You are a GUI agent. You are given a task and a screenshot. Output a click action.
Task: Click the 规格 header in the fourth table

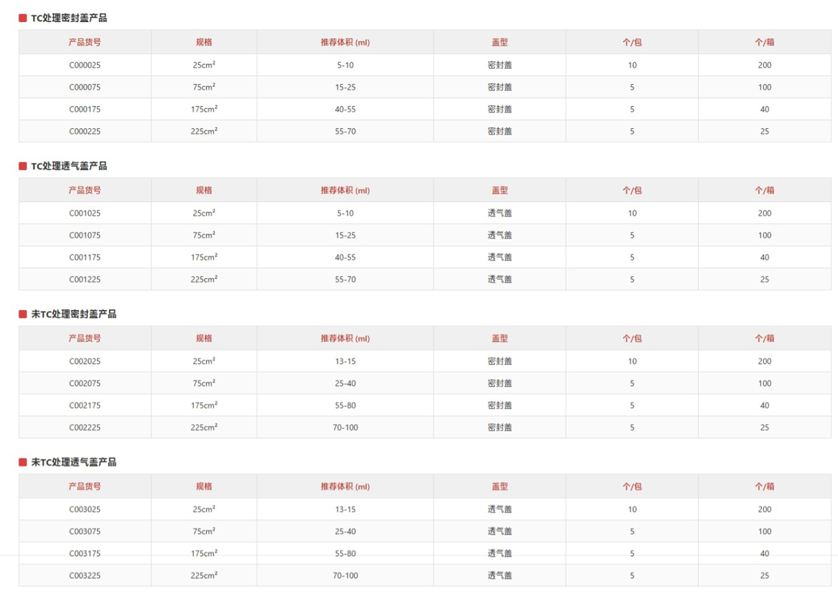point(204,486)
